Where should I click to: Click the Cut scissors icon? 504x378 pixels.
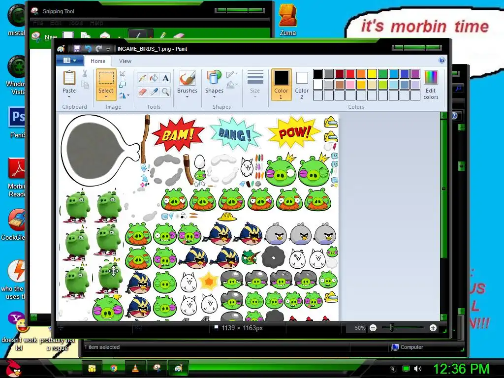click(x=85, y=74)
